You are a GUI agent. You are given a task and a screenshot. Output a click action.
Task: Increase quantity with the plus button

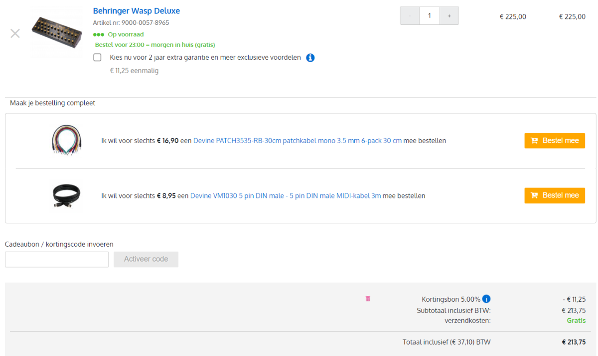(x=449, y=16)
